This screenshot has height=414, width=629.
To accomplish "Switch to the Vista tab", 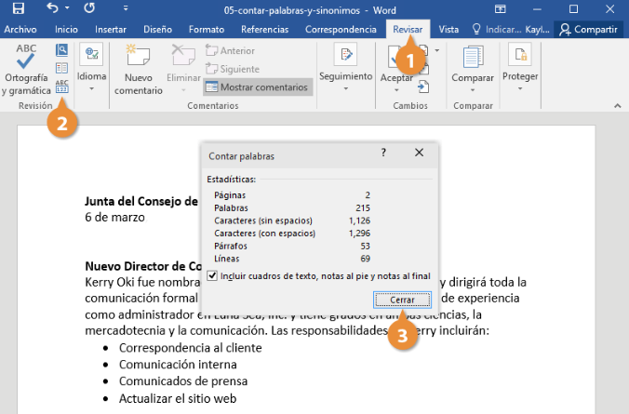I will click(x=448, y=29).
